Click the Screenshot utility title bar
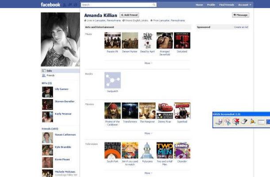Image resolution: width=270 pixels, height=177 pixels. pos(241,114)
